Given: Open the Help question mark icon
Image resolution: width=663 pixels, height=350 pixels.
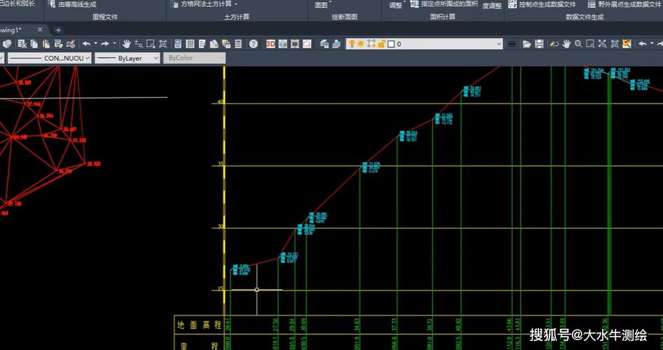Looking at the screenshot, I should pos(253,44).
